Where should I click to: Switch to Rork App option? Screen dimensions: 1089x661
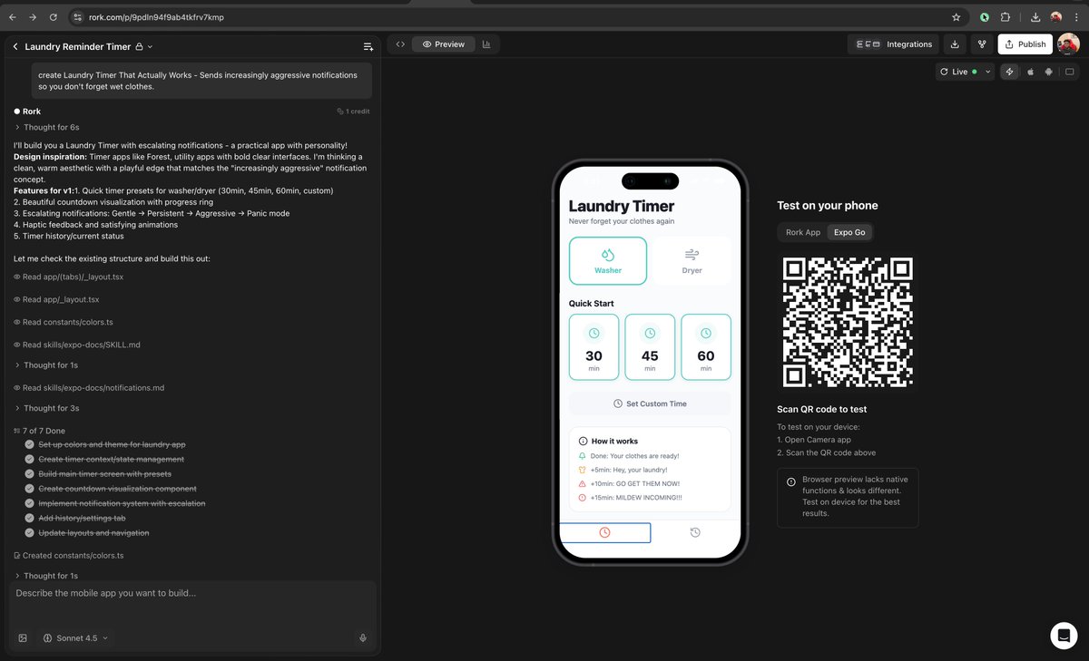pyautogui.click(x=802, y=232)
